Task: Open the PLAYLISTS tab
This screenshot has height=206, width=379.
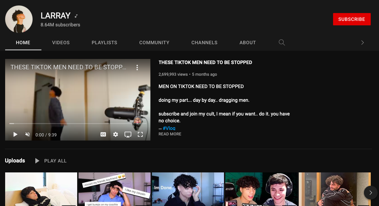Action: 104,43
